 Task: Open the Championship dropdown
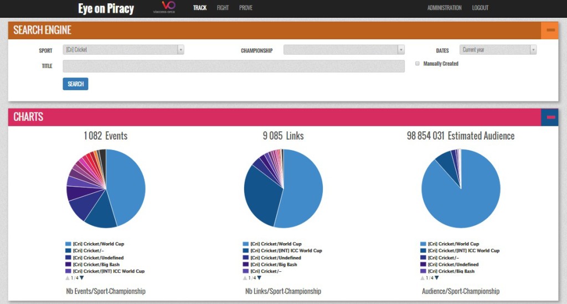344,50
